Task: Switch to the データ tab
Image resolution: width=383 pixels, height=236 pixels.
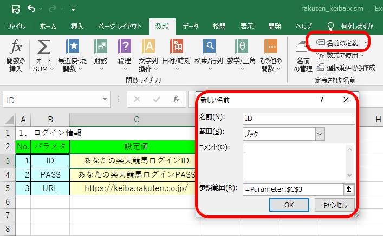Action: point(191,26)
